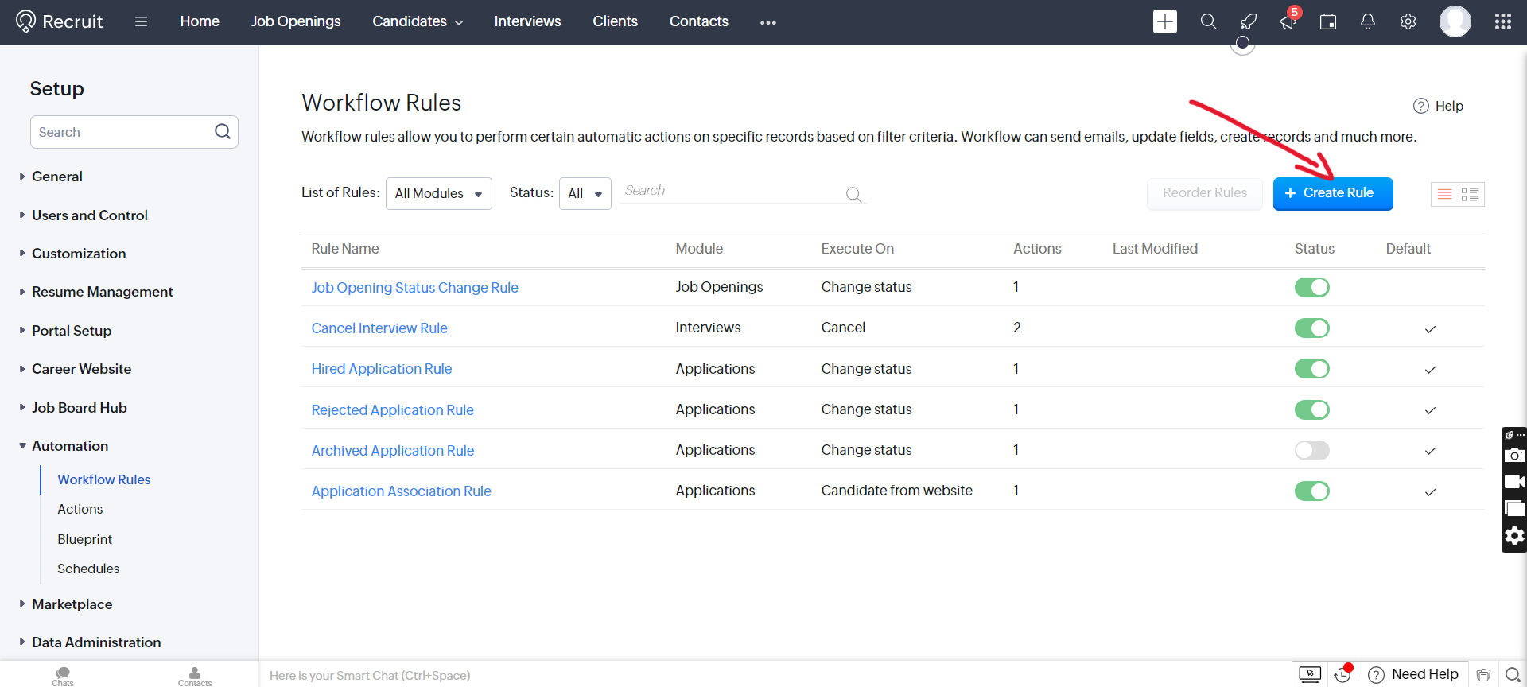This screenshot has height=687, width=1527.
Task: Click the chat bubbles icon near Need Help
Action: pyautogui.click(x=1483, y=675)
